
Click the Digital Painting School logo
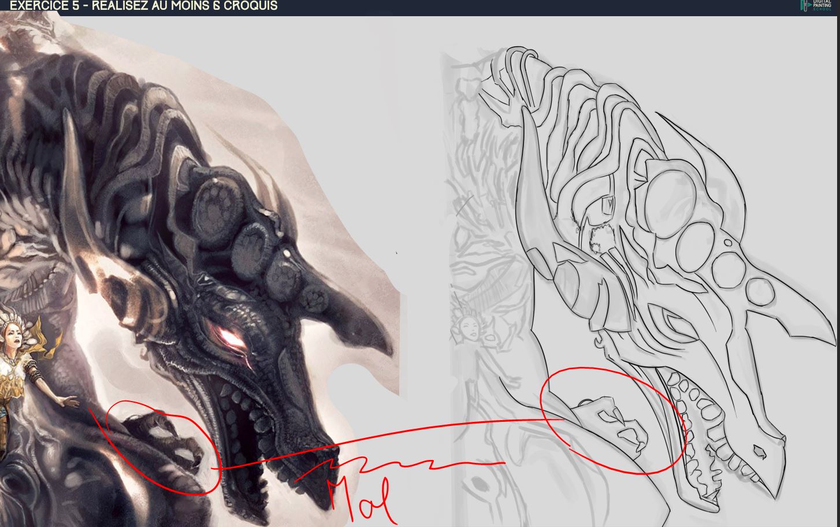click(819, 6)
